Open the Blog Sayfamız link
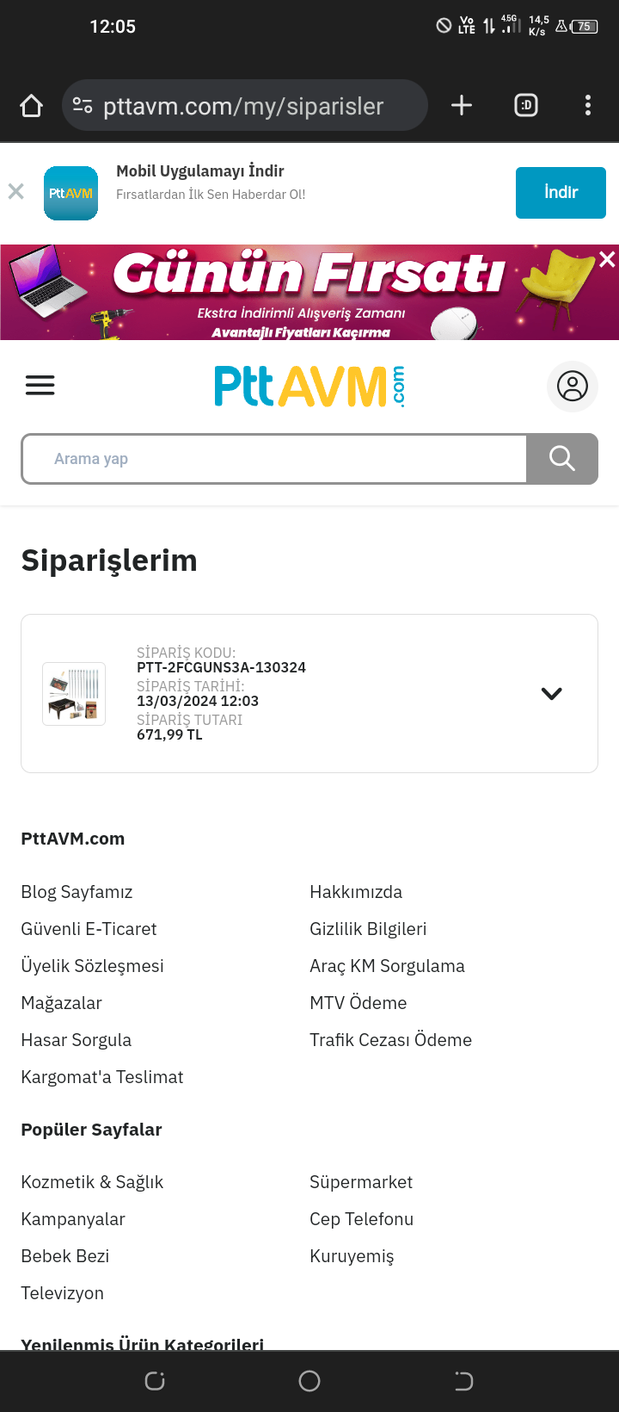This screenshot has width=619, height=1412. click(77, 892)
